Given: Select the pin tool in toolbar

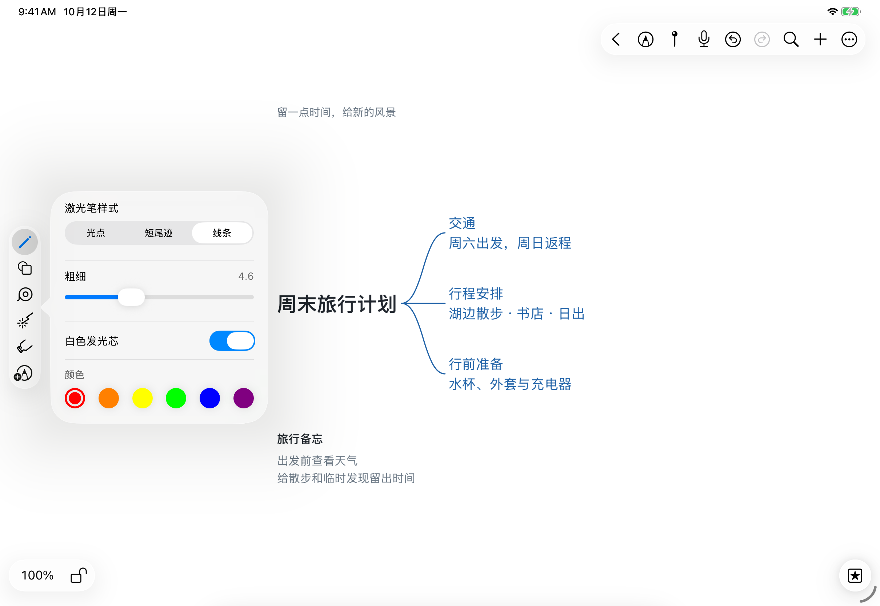Looking at the screenshot, I should (x=675, y=39).
